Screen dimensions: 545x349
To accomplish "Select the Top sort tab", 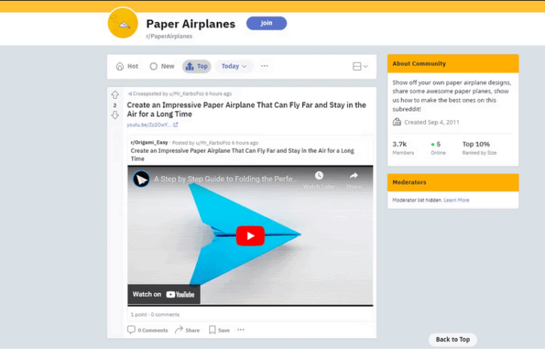I will [196, 66].
